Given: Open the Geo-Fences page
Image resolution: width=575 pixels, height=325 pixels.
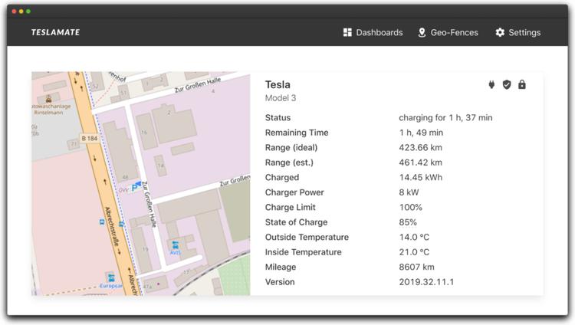Looking at the screenshot, I should [449, 32].
